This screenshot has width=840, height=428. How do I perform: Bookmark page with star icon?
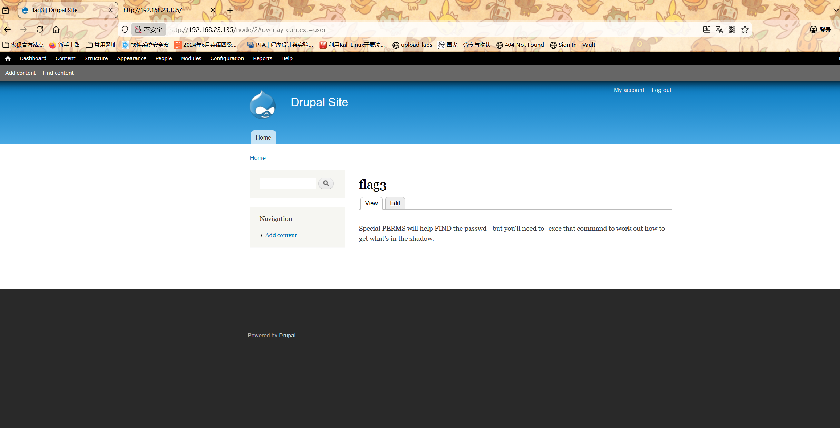pos(745,29)
